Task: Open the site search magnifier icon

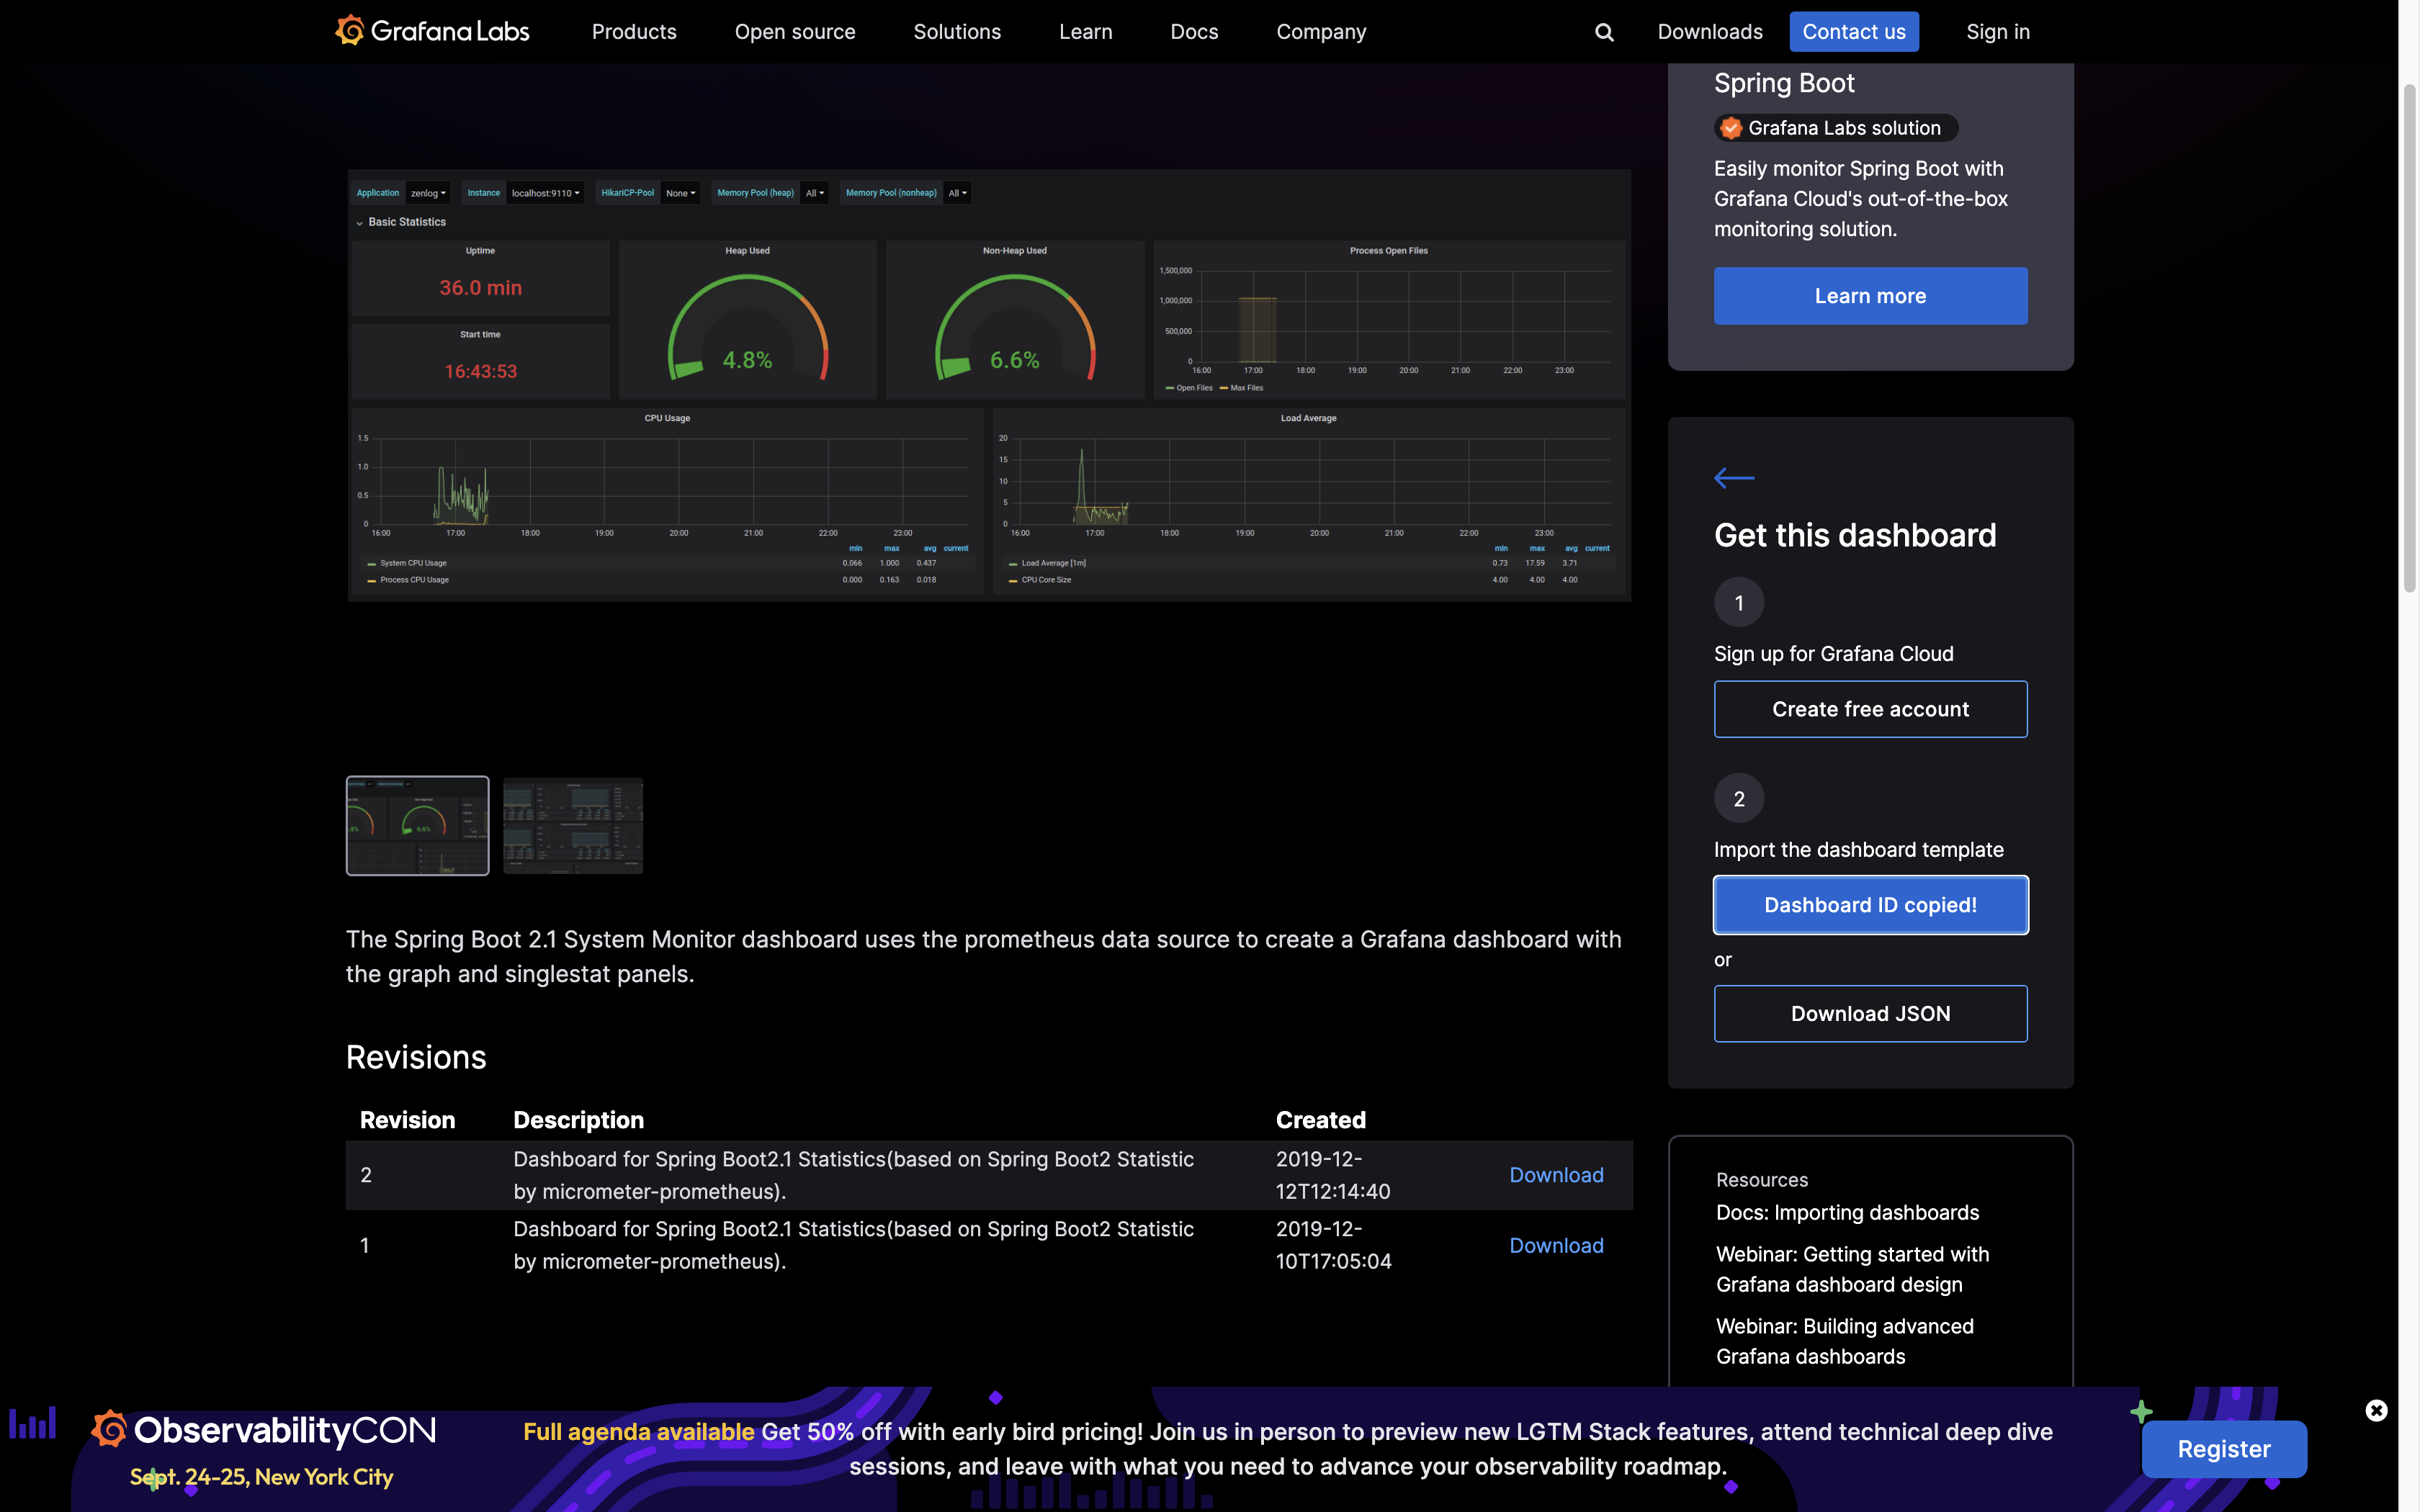Action: pos(1604,32)
